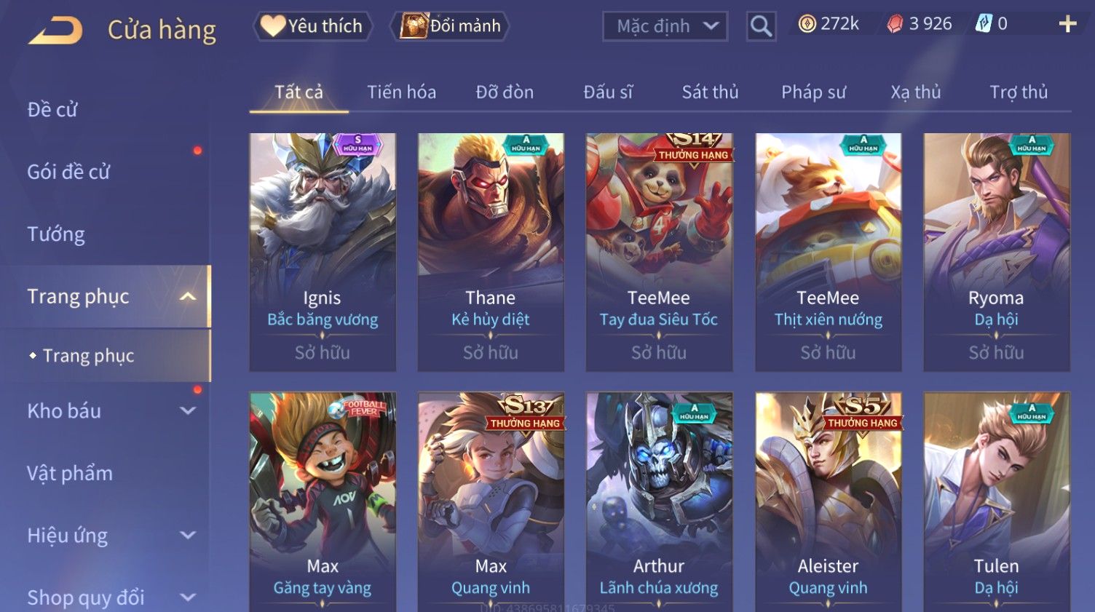Select the TeeMee Tay đua Siêu Tốc card
The height and width of the screenshot is (612, 1095).
pyautogui.click(x=659, y=252)
